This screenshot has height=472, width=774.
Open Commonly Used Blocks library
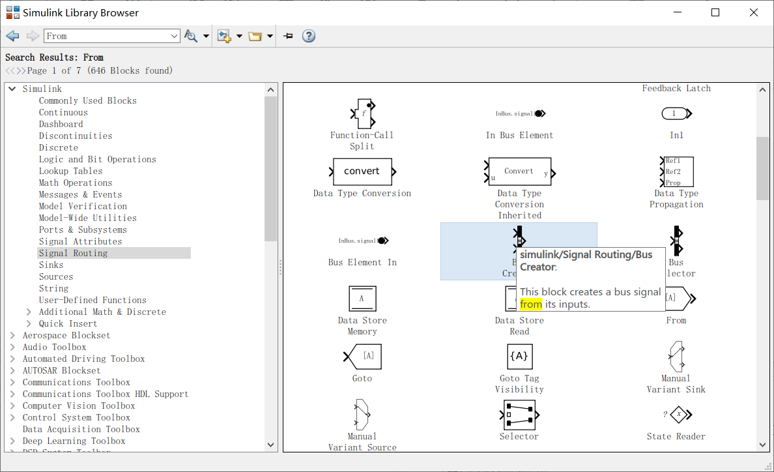(x=88, y=100)
